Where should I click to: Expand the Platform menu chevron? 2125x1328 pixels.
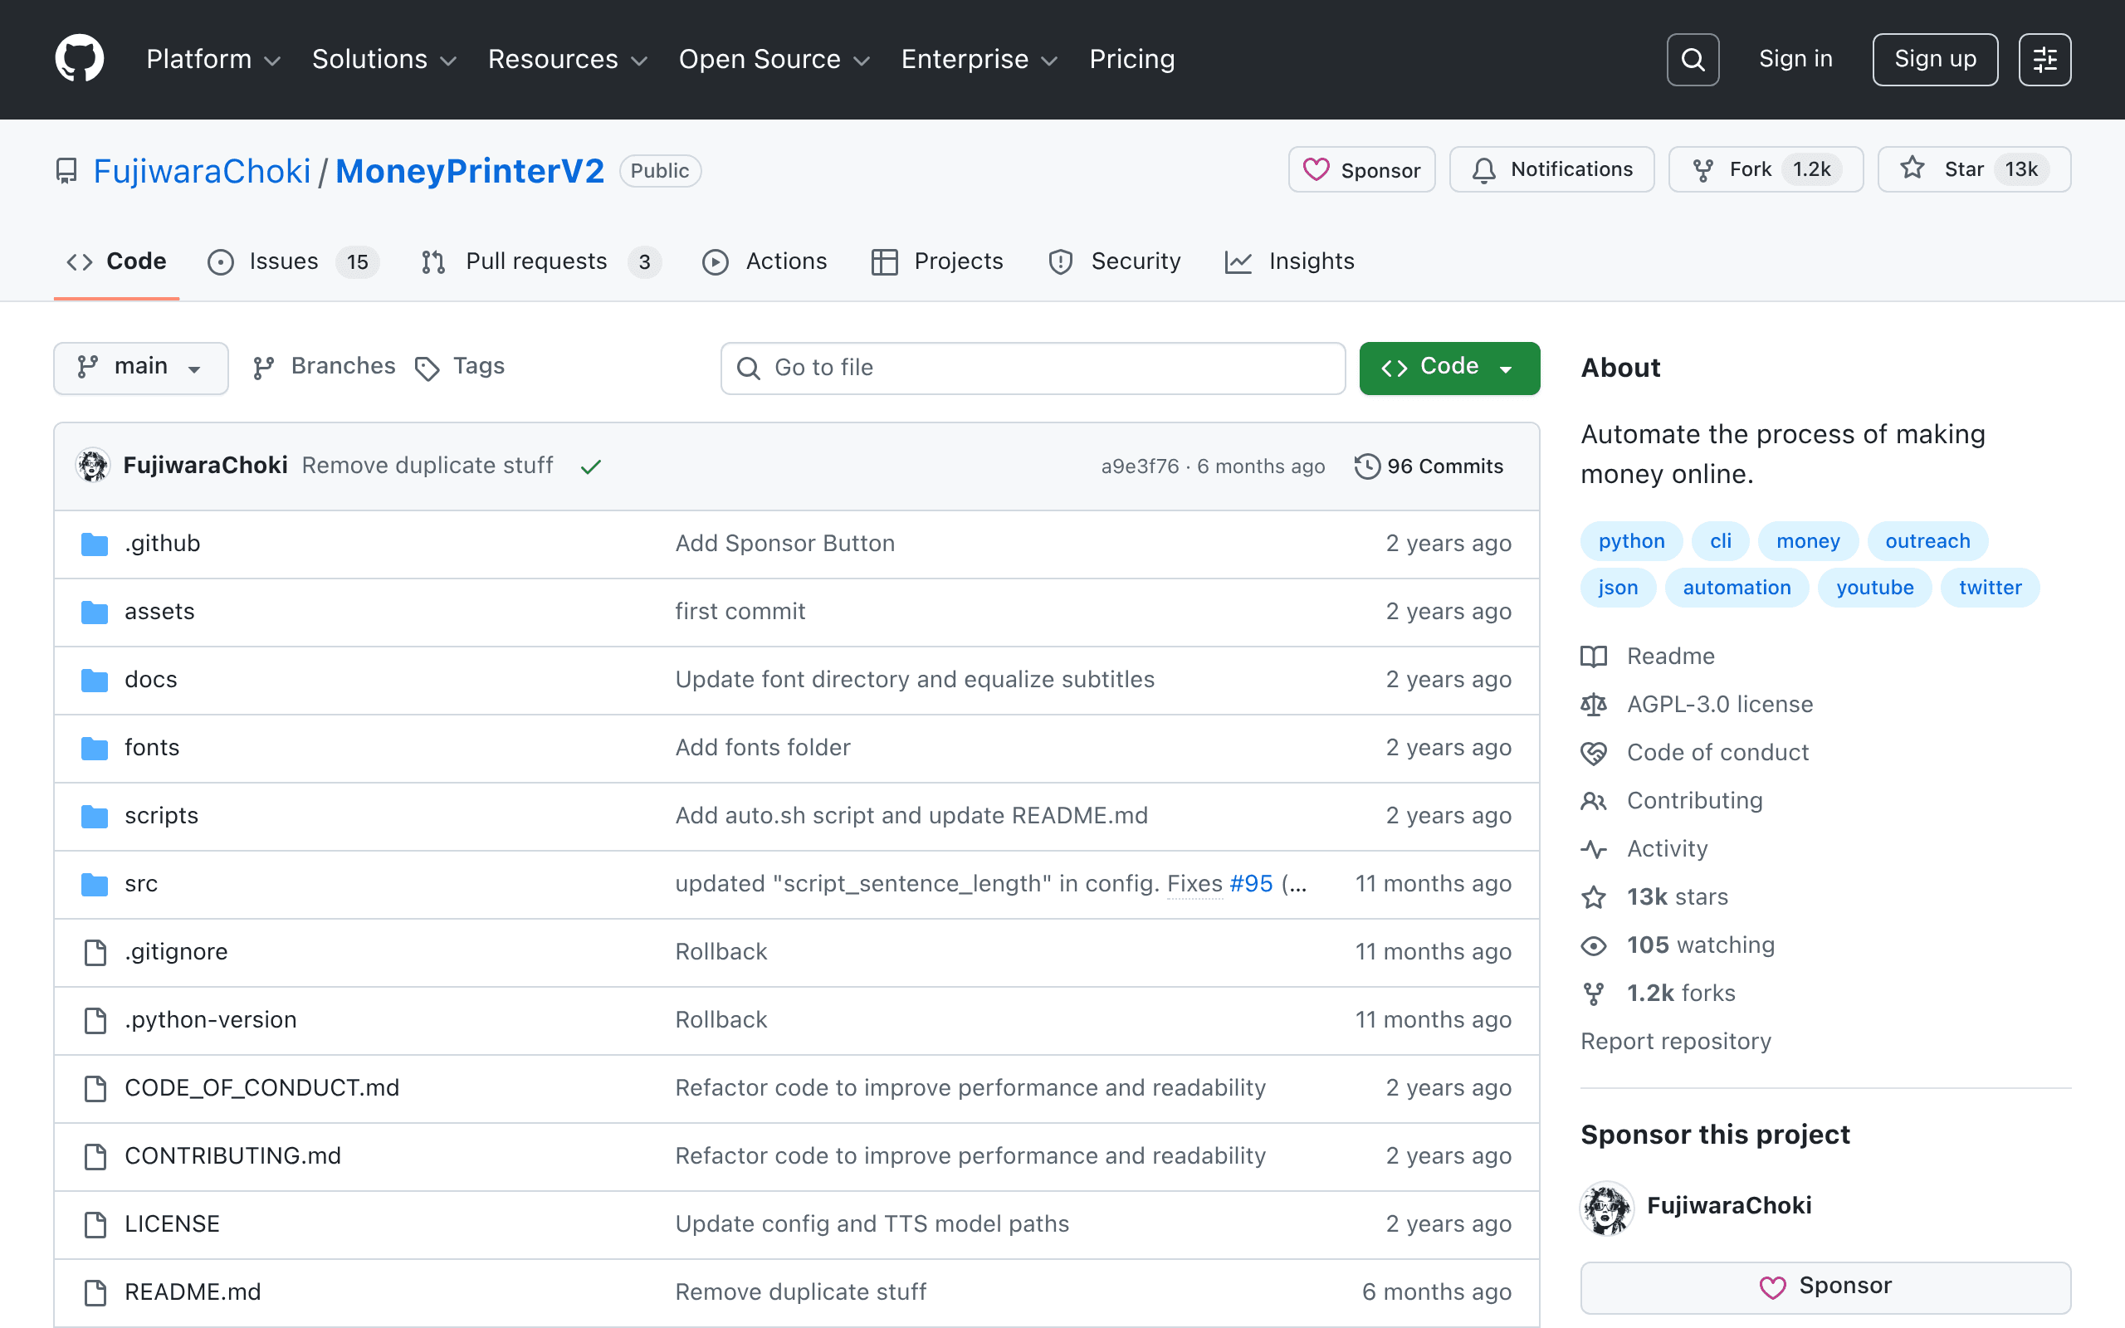(x=272, y=61)
